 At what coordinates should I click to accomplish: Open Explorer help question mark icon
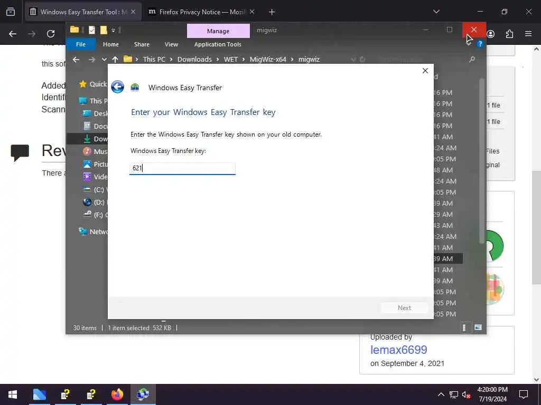click(x=480, y=44)
